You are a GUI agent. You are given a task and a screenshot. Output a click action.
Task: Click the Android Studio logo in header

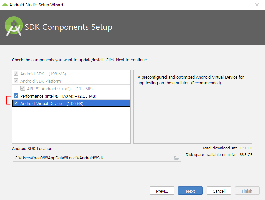click(x=14, y=26)
